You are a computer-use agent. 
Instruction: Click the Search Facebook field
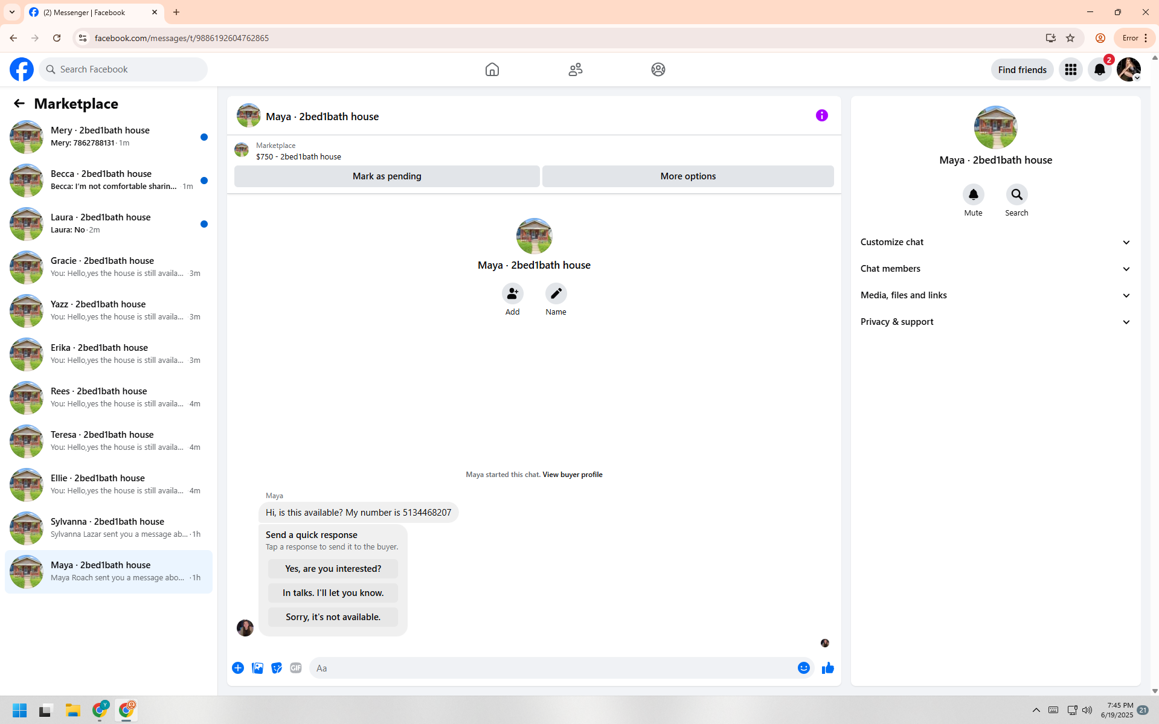tap(123, 69)
